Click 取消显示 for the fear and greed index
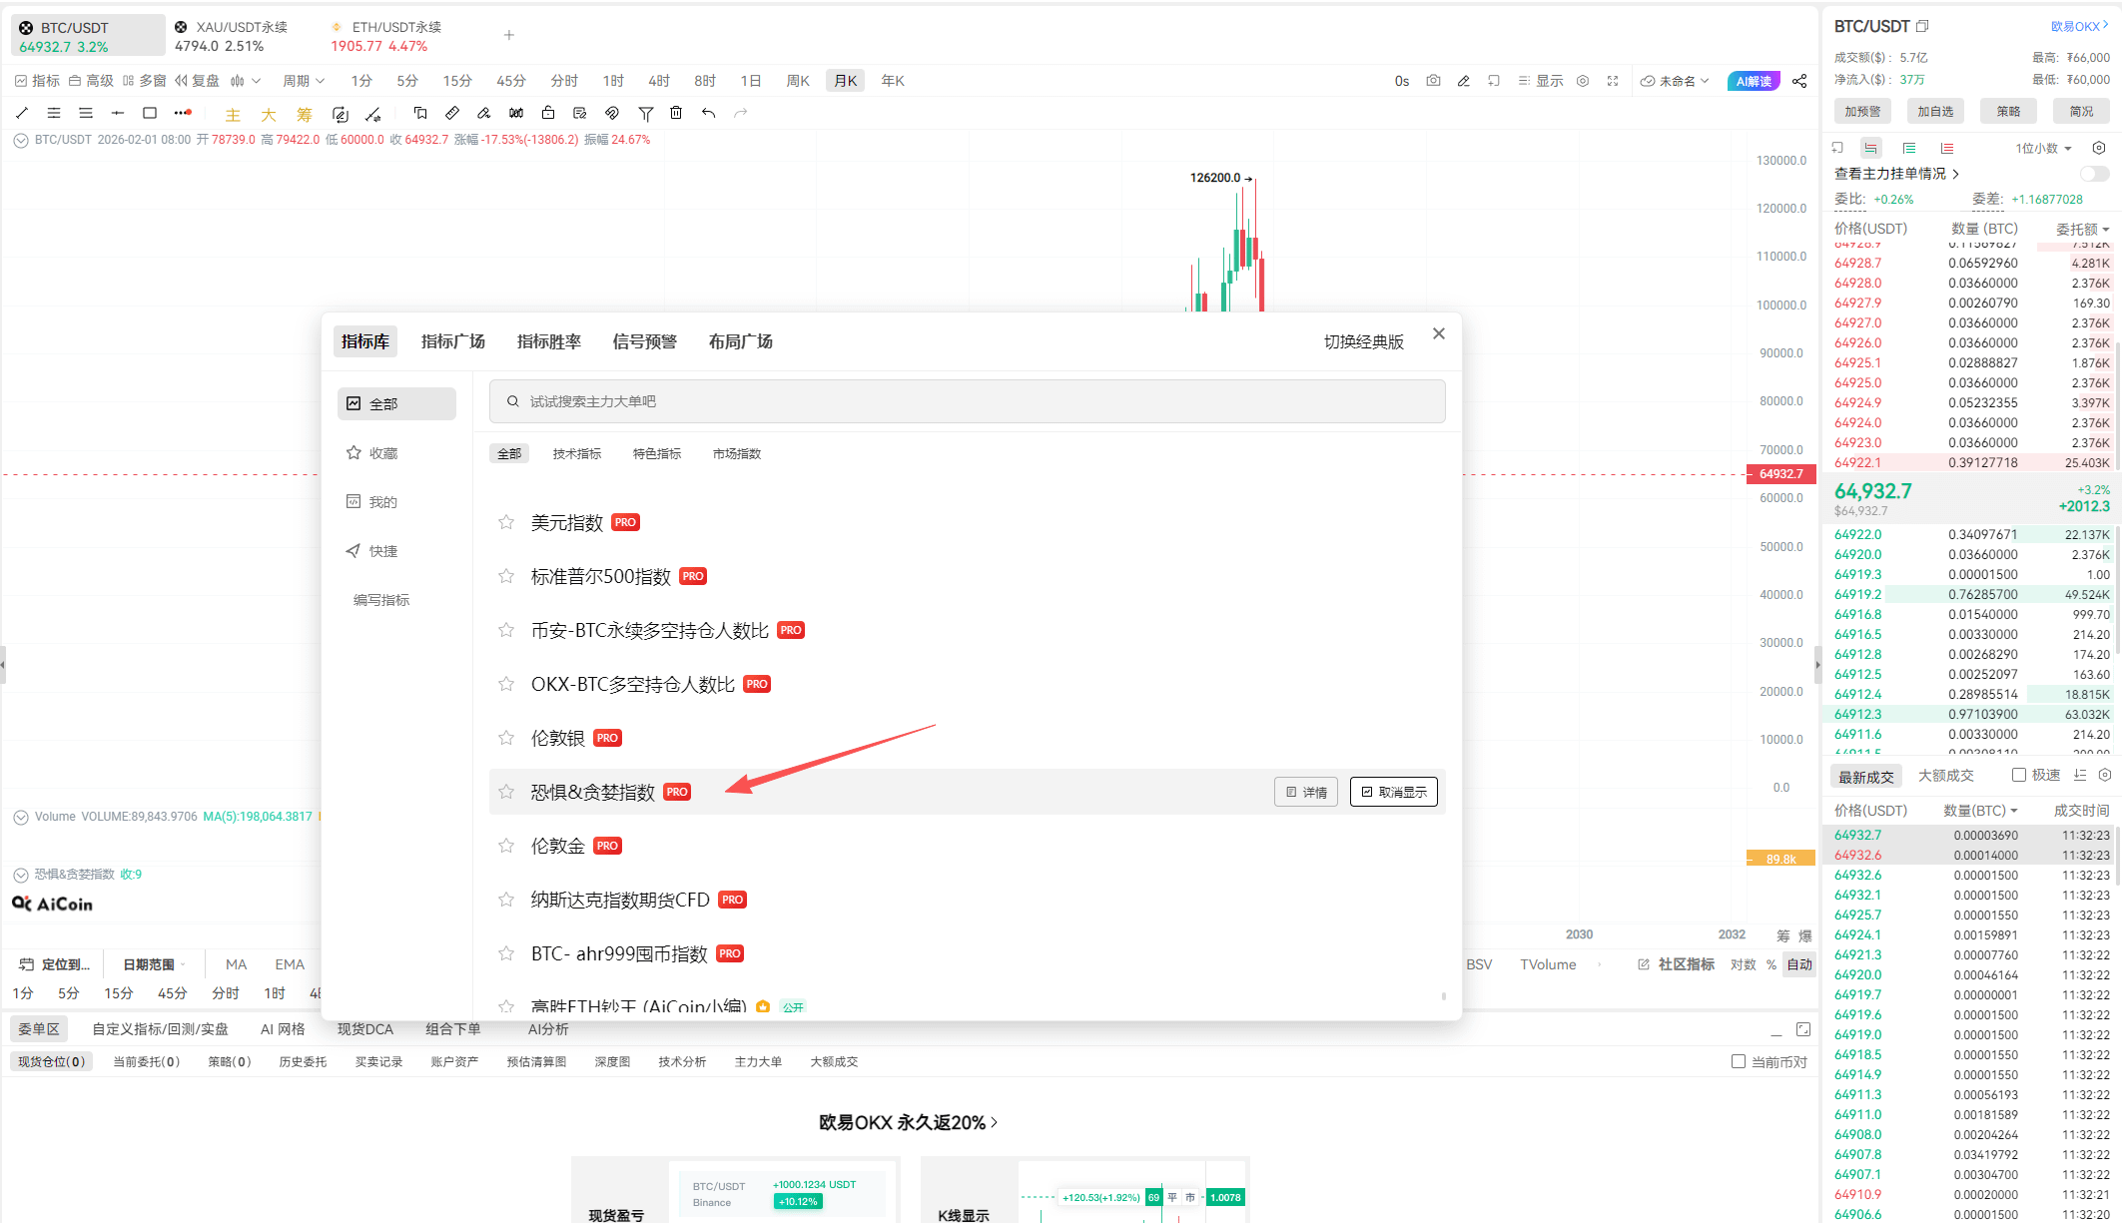This screenshot has width=2122, height=1223. pyautogui.click(x=1394, y=791)
